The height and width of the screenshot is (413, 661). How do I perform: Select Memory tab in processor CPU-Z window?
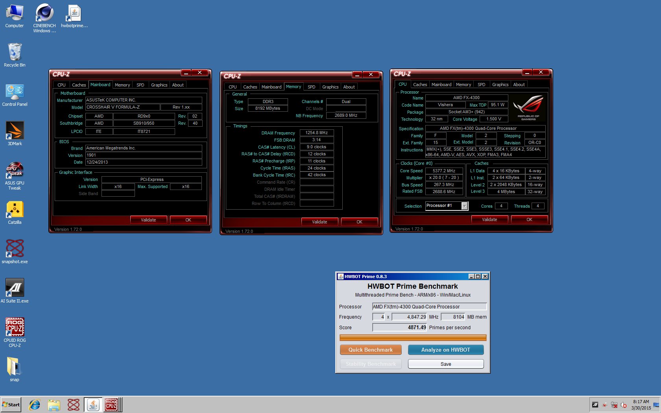click(x=463, y=85)
